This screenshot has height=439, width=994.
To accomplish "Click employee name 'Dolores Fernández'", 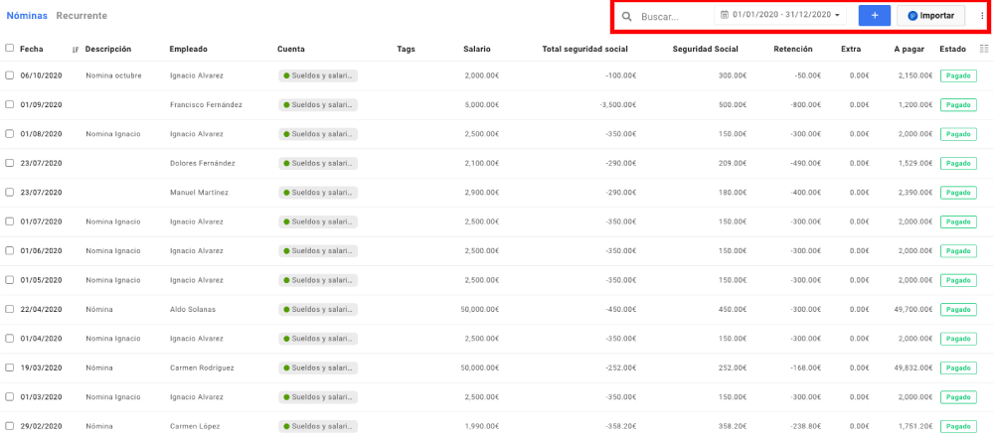I will tap(202, 163).
